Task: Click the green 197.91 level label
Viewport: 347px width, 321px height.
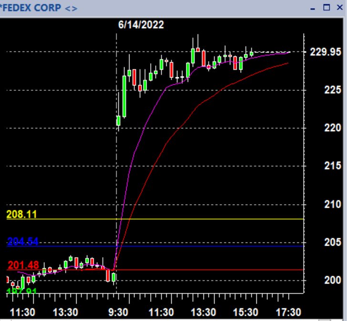Action: point(21,290)
